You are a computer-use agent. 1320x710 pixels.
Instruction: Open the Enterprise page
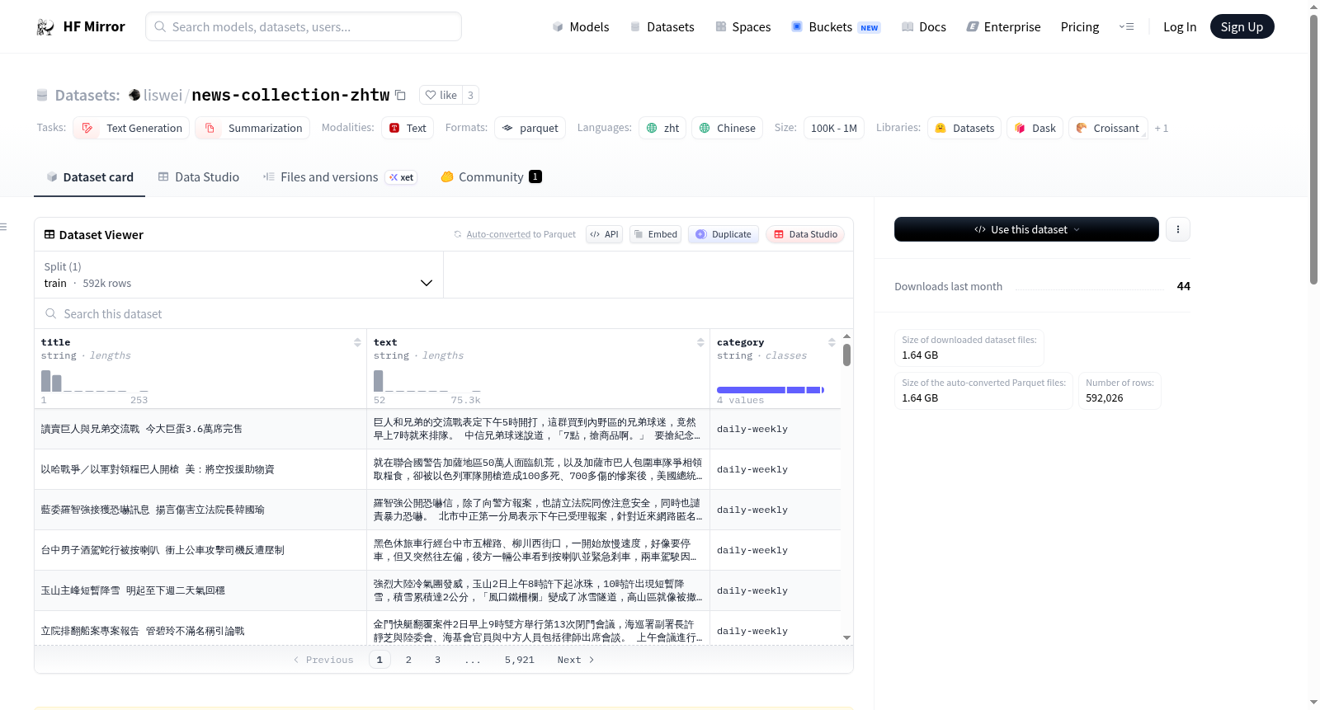pos(1003,26)
